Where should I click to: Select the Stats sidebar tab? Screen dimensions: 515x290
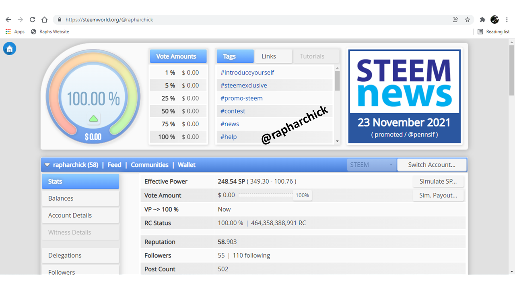(x=80, y=181)
